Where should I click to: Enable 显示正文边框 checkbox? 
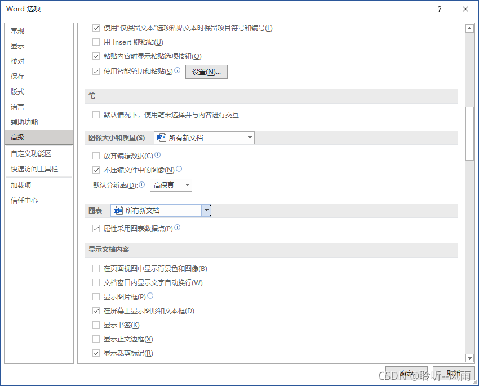click(96, 339)
